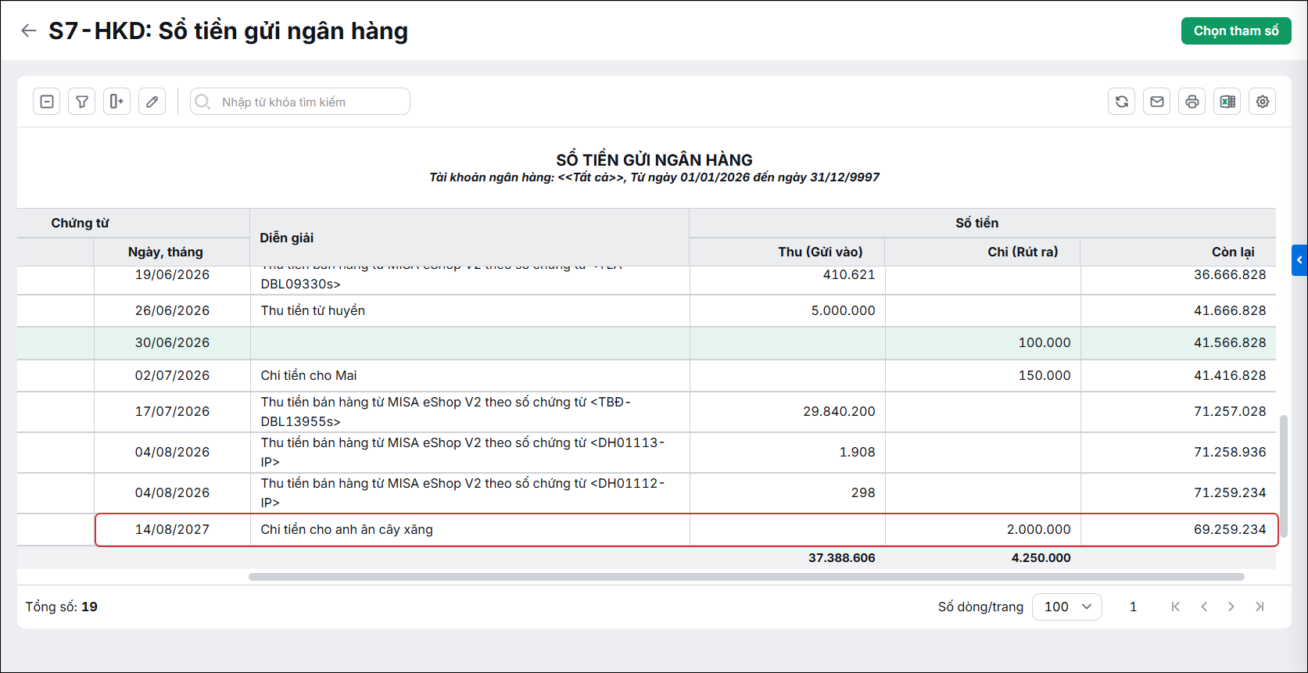Export the report to Excel
This screenshot has width=1308, height=673.
coord(1227,102)
